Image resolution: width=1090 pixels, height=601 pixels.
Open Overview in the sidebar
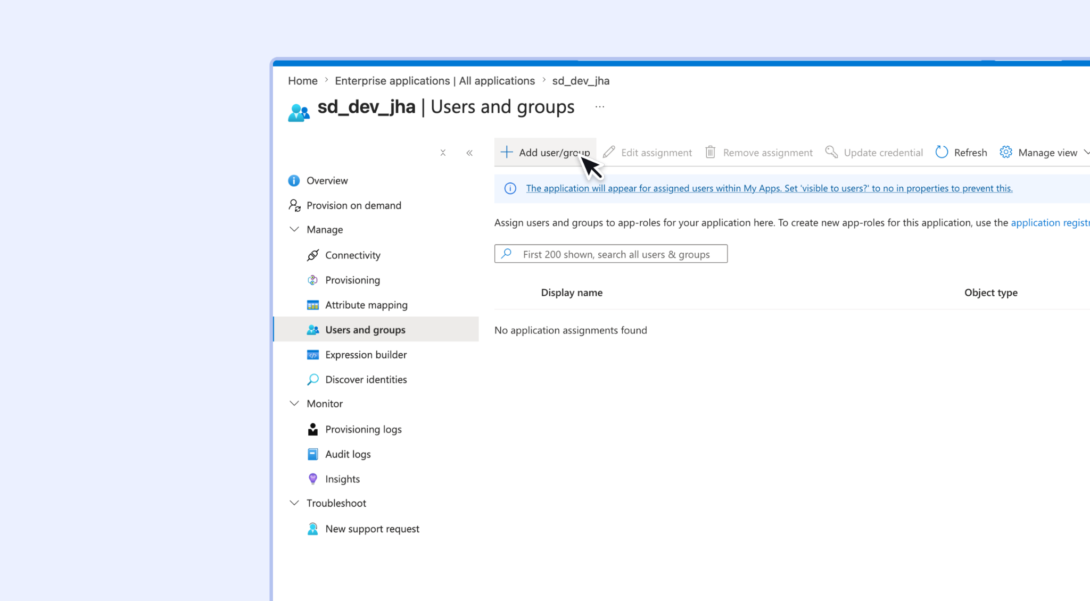327,181
